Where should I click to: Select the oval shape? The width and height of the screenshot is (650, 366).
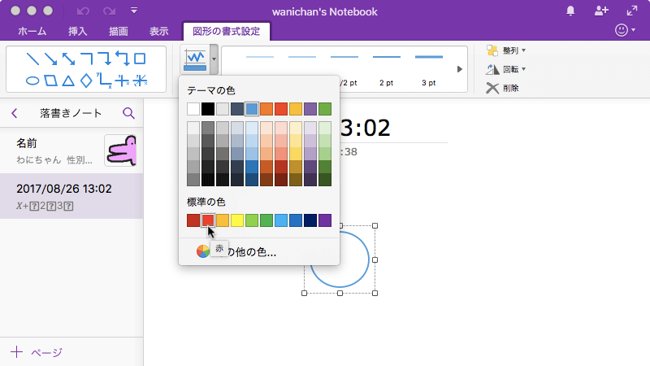coord(32,80)
